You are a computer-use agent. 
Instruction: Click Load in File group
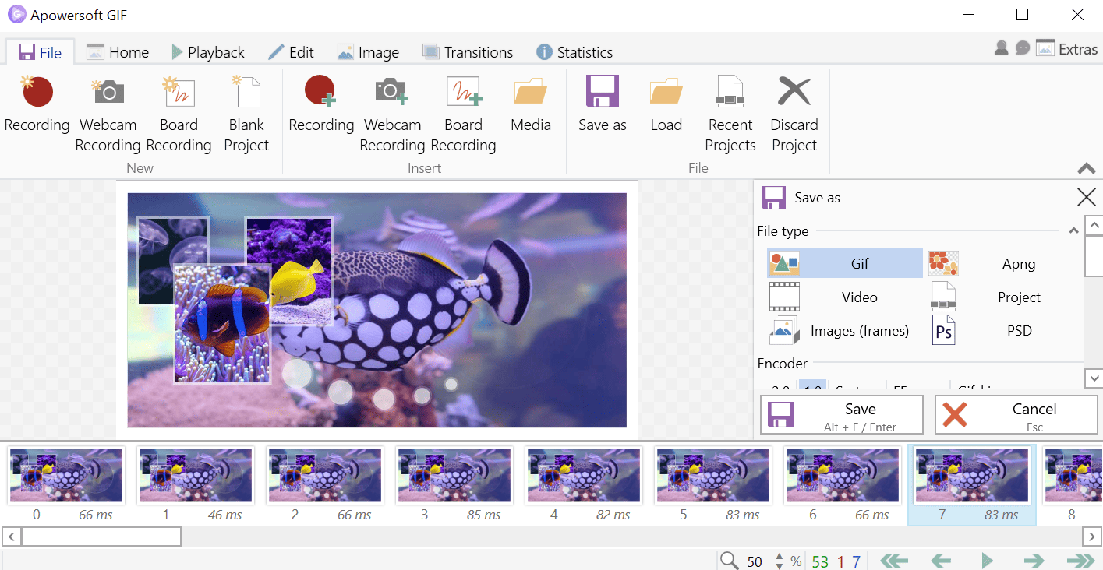[x=666, y=105]
